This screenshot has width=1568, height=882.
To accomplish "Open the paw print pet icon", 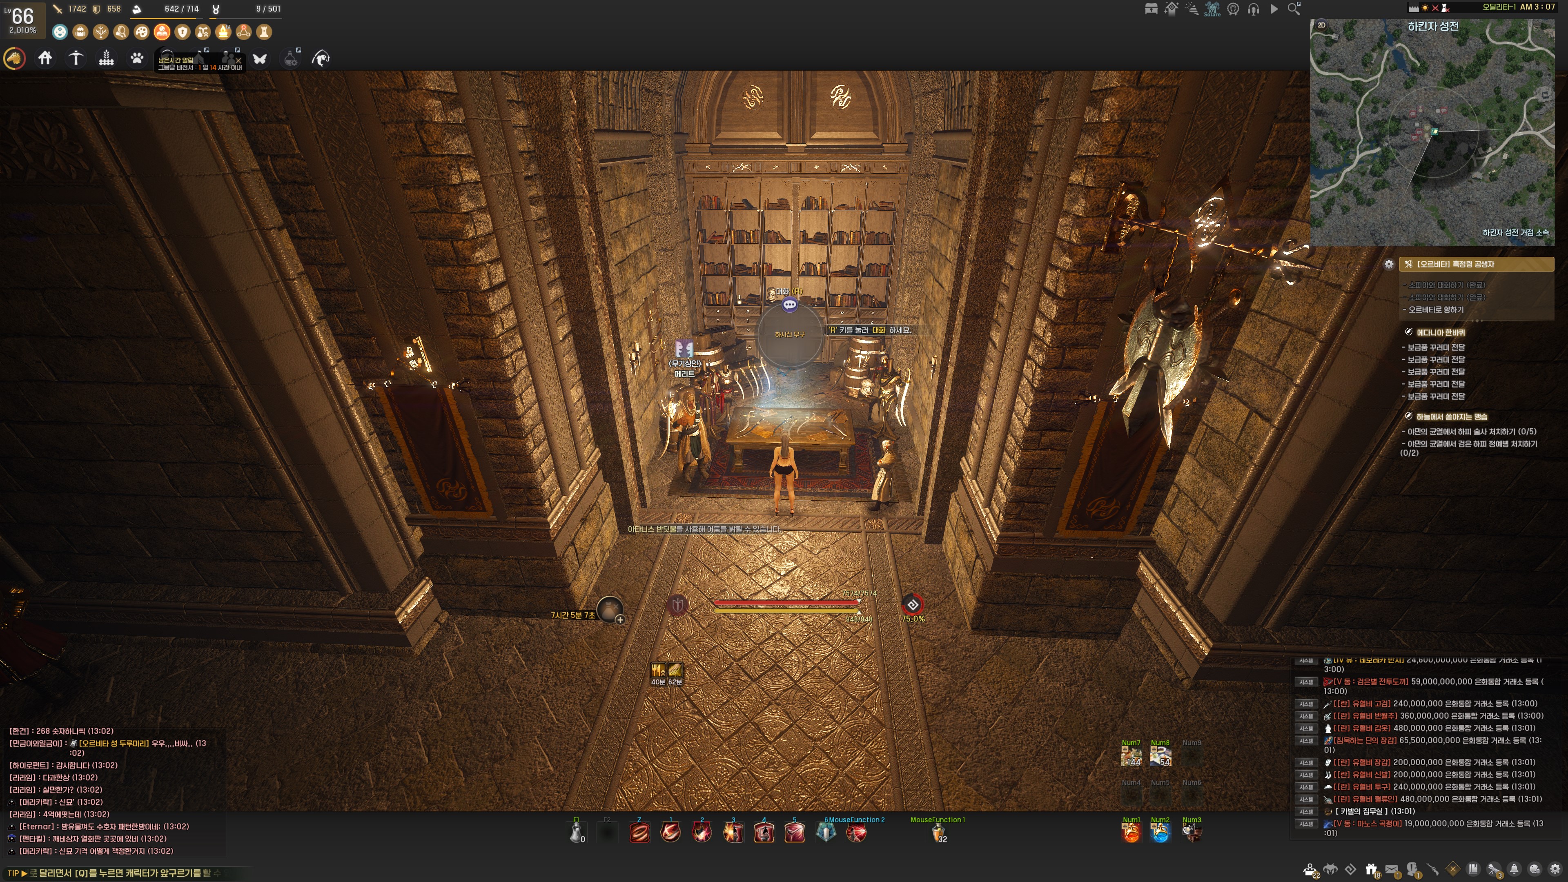I will click(137, 58).
